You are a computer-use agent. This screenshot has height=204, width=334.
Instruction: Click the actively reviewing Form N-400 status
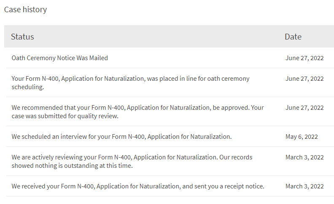coord(132,161)
